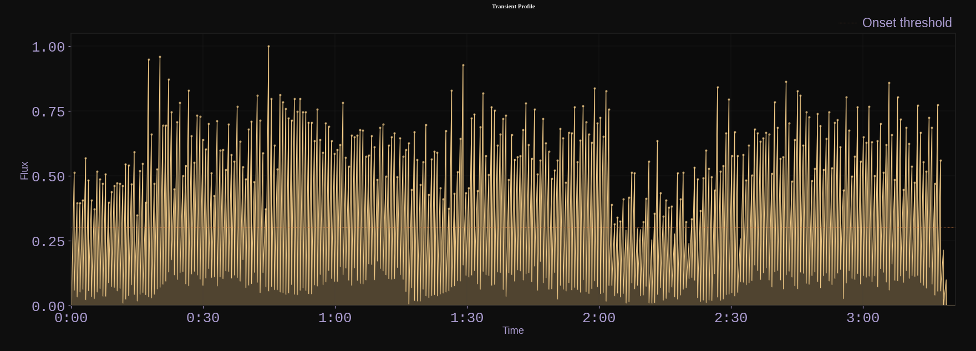976x351 pixels.
Task: Click the 0.50 flux tick label
Action: pyautogui.click(x=48, y=177)
